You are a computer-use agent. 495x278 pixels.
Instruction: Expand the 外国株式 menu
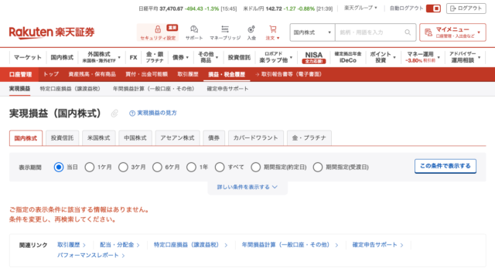point(101,57)
